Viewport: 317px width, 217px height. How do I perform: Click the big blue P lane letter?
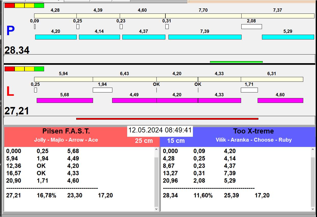pyautogui.click(x=10, y=31)
